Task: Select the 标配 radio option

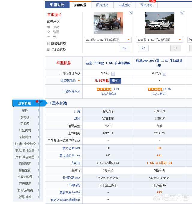Action: [49, 27]
